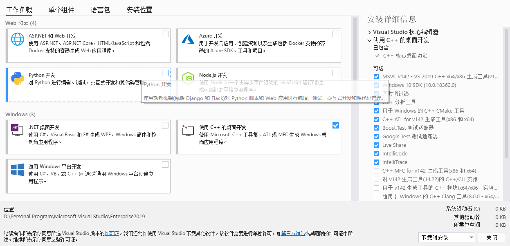Click the Windows logo on 通用 Windows 平台开发
The height and width of the screenshot is (246, 510).
click(18, 170)
